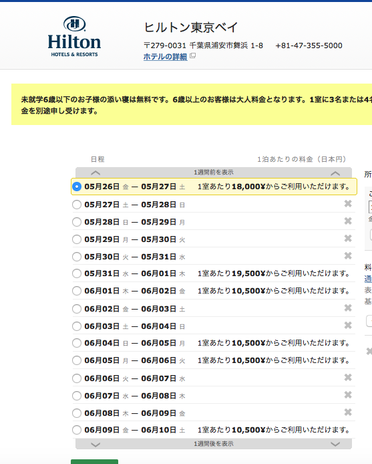
Task: Select the 05月27日 — 05月28日 radio button
Action: click(x=77, y=205)
